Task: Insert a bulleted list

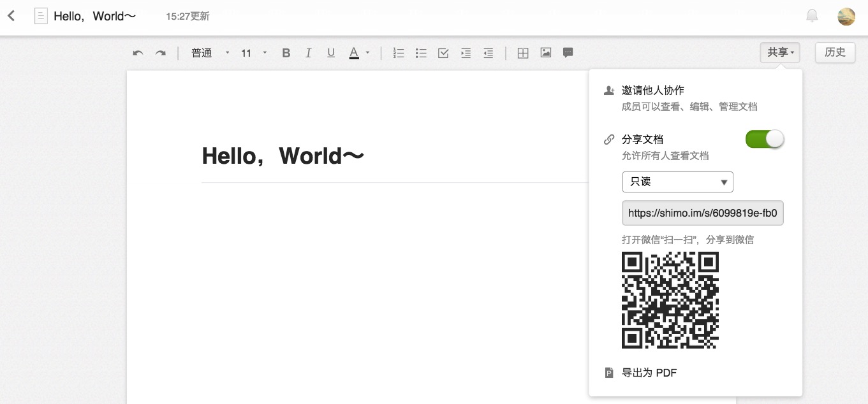Action: point(421,54)
